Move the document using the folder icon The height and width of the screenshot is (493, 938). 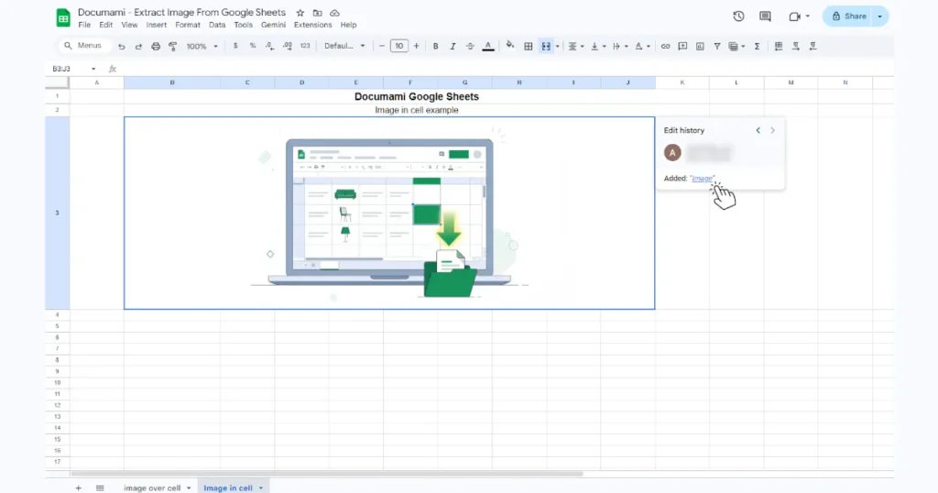point(318,13)
